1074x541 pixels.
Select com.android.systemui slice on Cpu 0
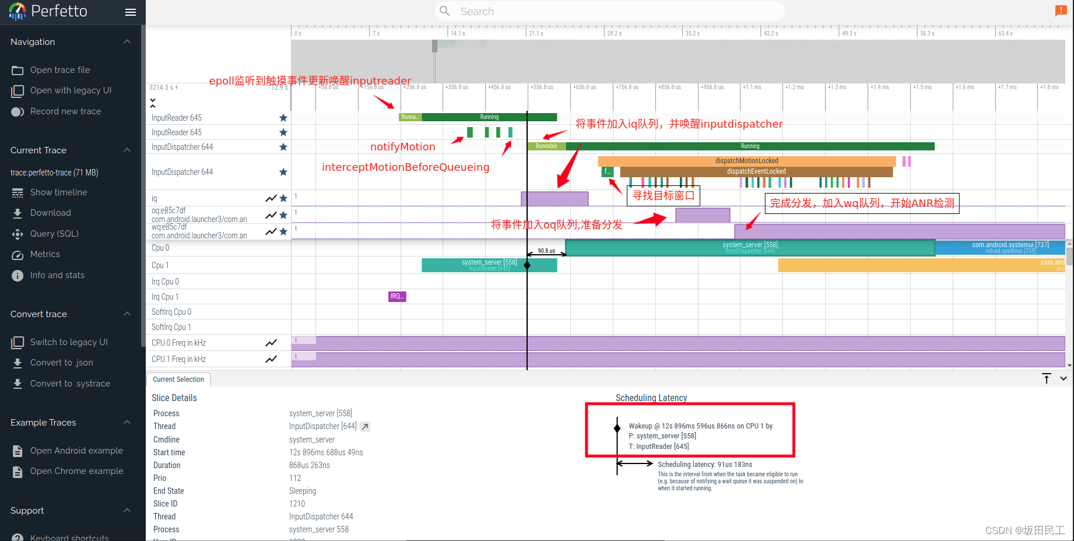tap(1000, 248)
